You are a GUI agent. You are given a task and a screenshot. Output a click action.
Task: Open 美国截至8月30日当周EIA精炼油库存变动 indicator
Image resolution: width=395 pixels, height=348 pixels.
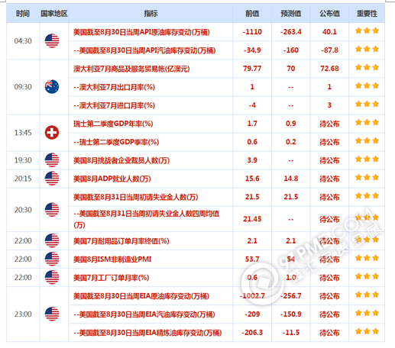[147, 333]
